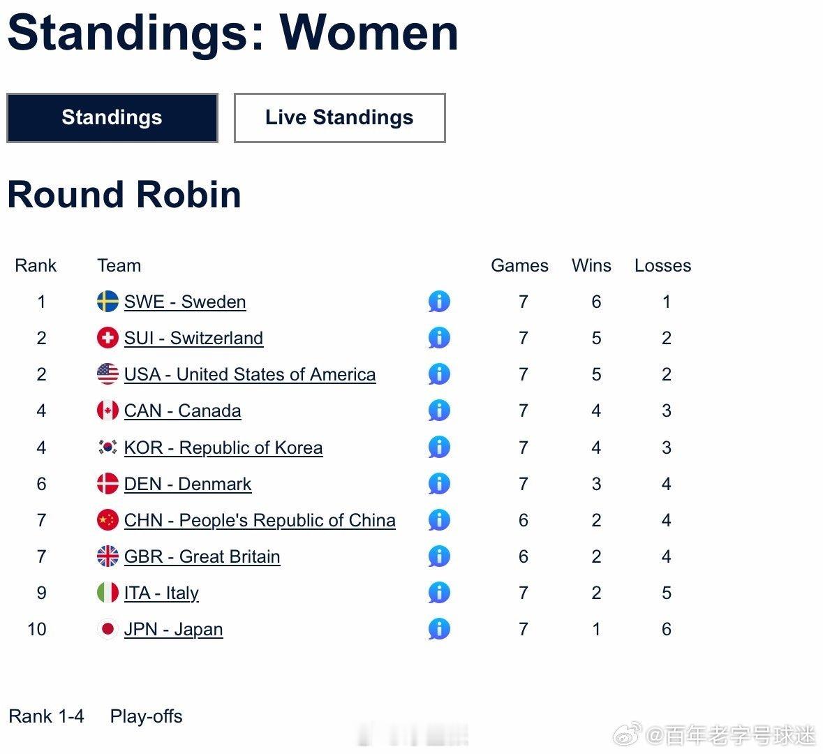Open info icon beside Switzerland

click(x=438, y=338)
